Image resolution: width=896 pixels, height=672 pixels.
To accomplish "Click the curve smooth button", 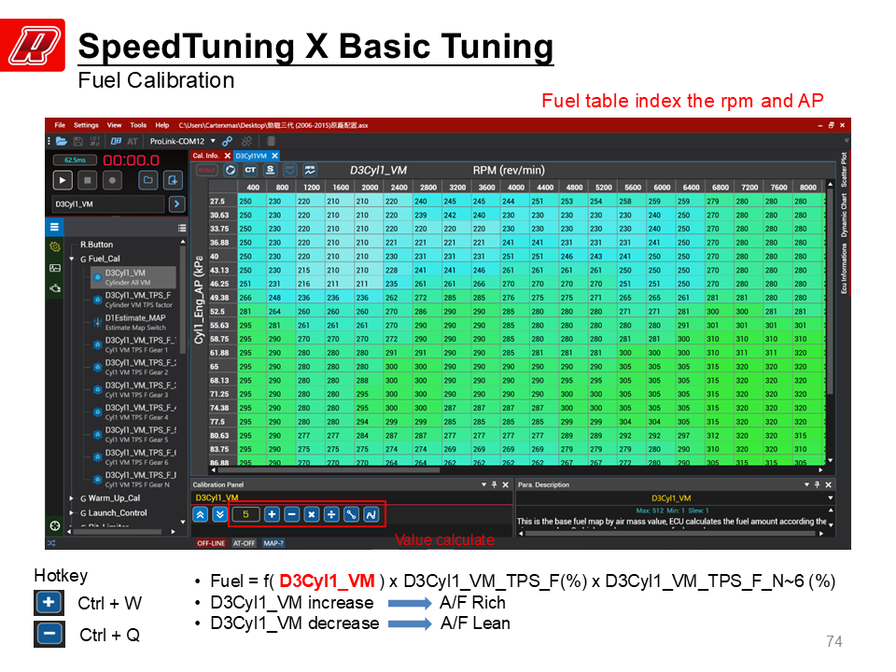I will tap(371, 514).
